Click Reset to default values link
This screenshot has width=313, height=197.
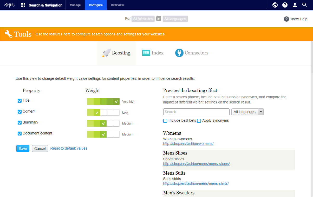pyautogui.click(x=69, y=148)
